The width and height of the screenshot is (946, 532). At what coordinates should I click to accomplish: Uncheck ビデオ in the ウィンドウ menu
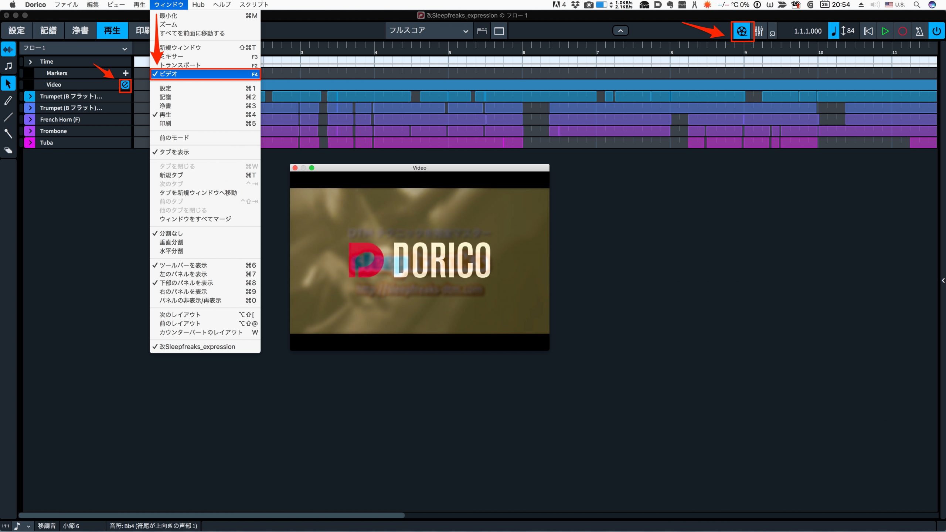(205, 74)
